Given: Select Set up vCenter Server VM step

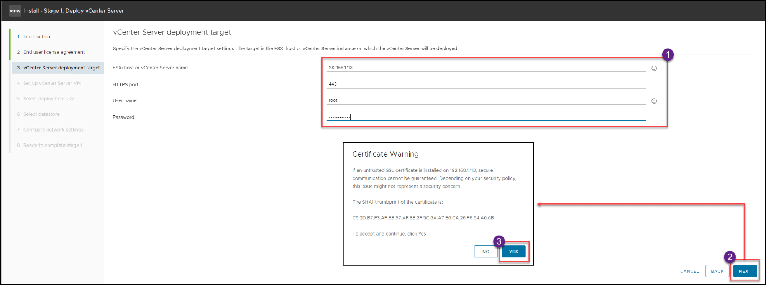Looking at the screenshot, I should 52,83.
